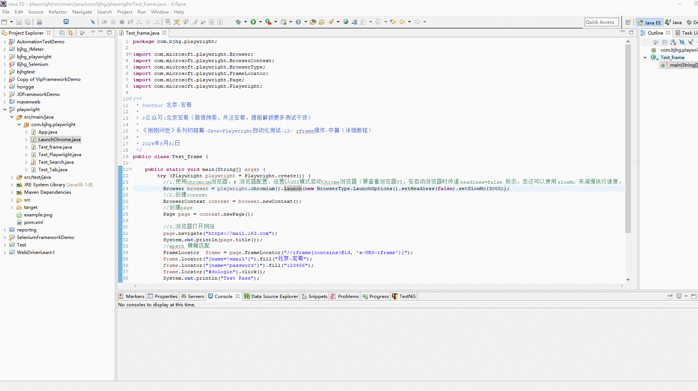Viewport: 698px width, 391px height.
Task: Click the Open Console icon in Console view
Action: tap(693, 296)
